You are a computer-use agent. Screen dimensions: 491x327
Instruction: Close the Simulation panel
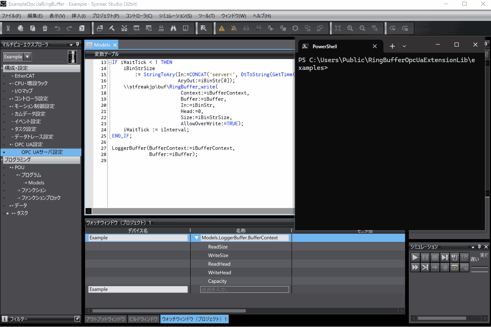(x=486, y=247)
